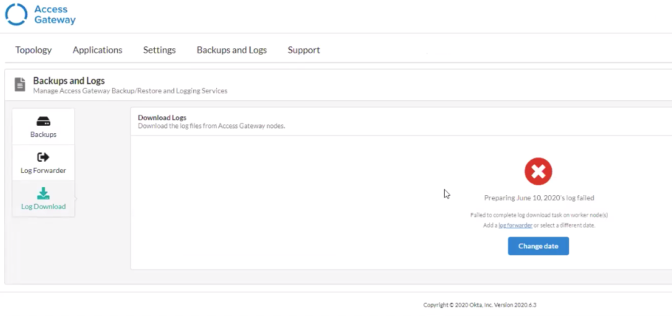The image size is (672, 316).
Task: Switch to the Backups sidebar label
Action: click(x=43, y=134)
